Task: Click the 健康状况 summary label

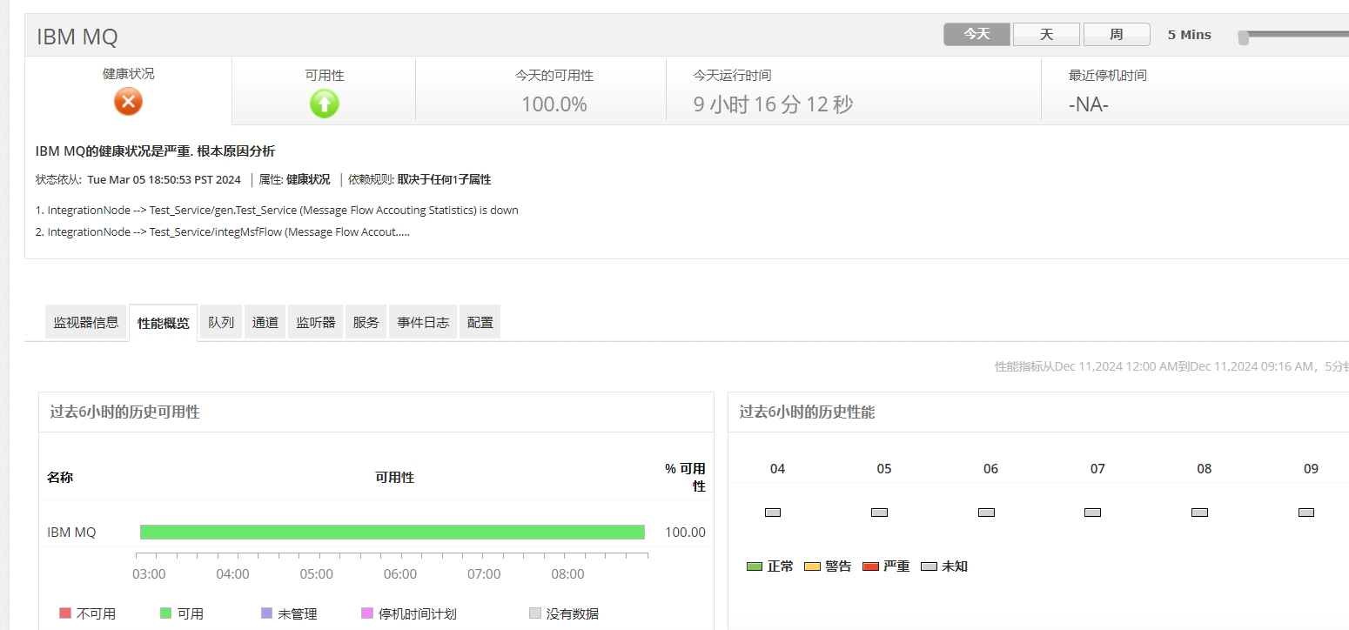Action: pyautogui.click(x=128, y=74)
